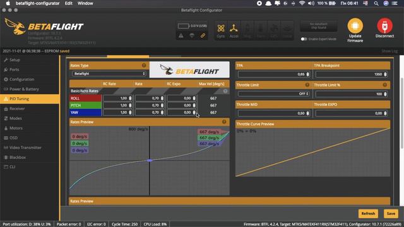Click Basic/Acro Rates help icon
This screenshot has width=404, height=227.
[x=225, y=91]
